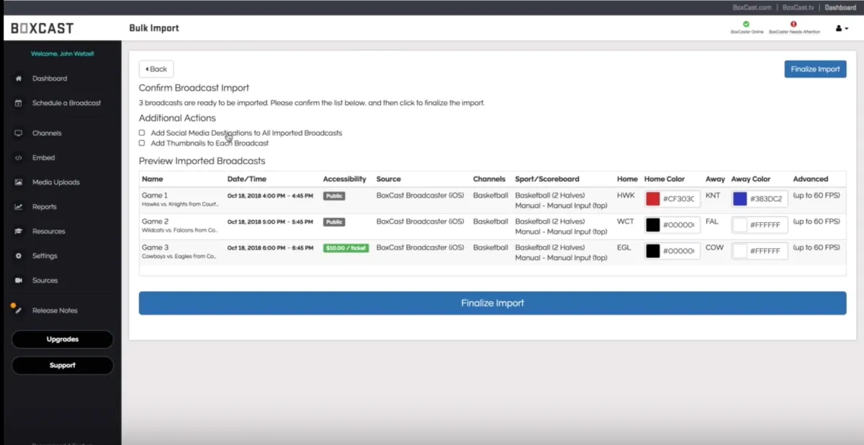
Task: Click the Sources camera icon
Action: click(x=18, y=280)
